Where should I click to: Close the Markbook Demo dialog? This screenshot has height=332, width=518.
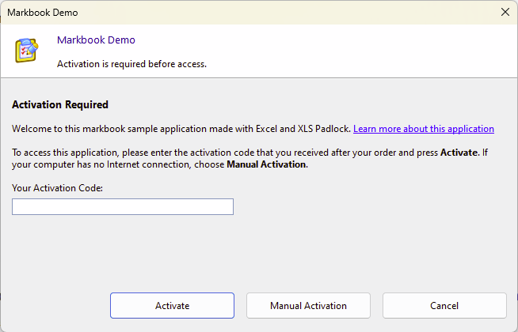coord(505,12)
